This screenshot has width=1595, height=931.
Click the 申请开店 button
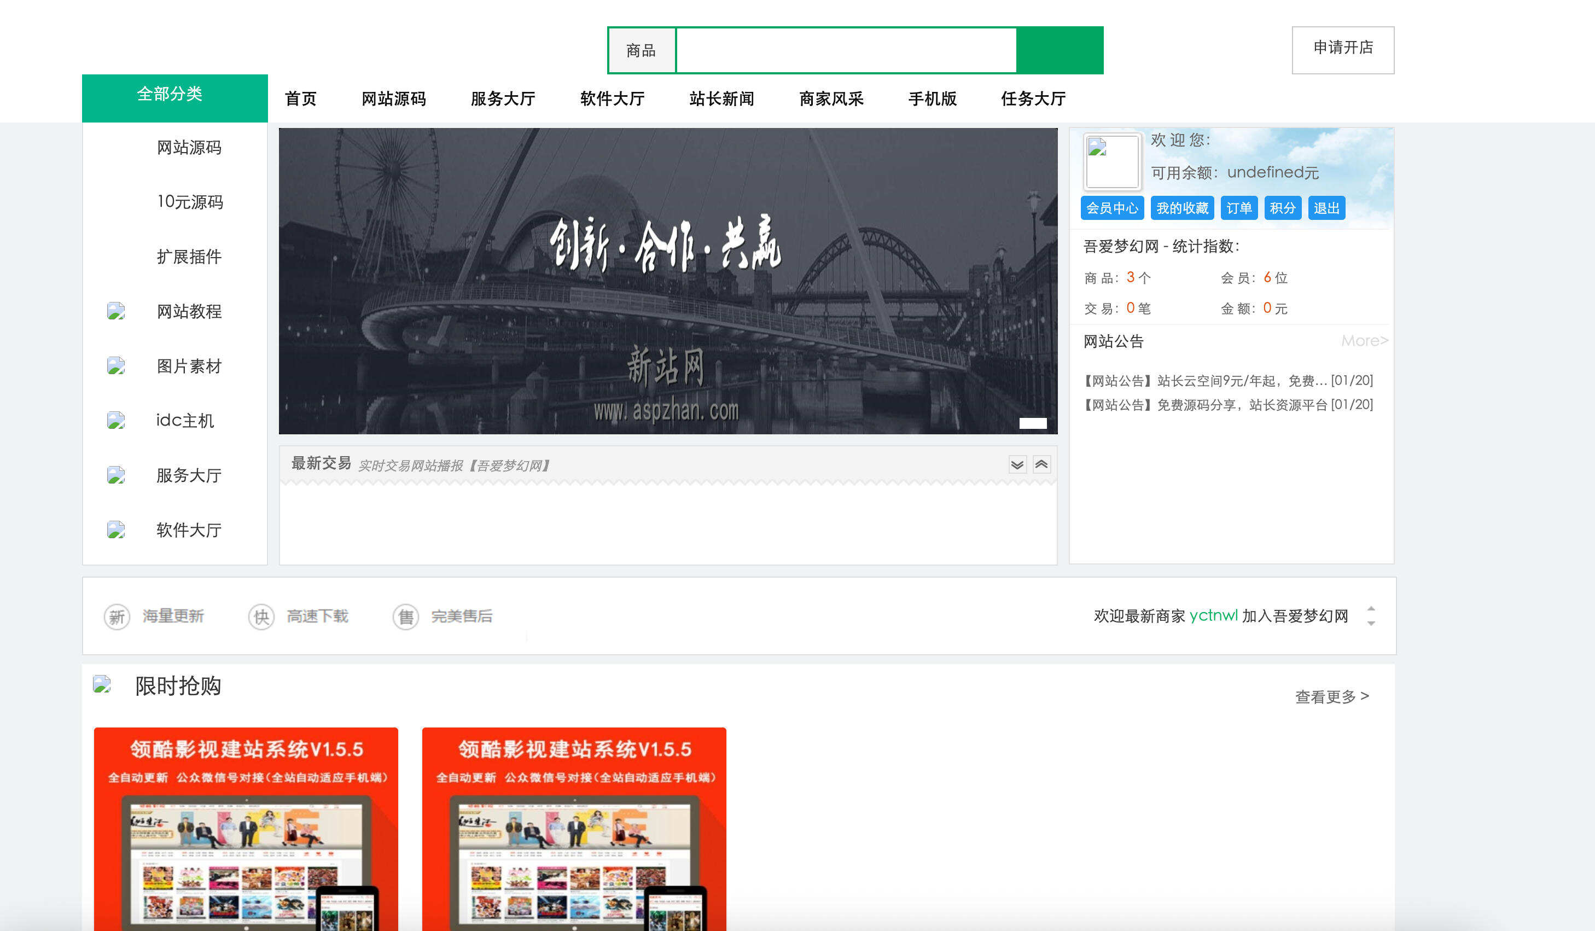click(1342, 49)
